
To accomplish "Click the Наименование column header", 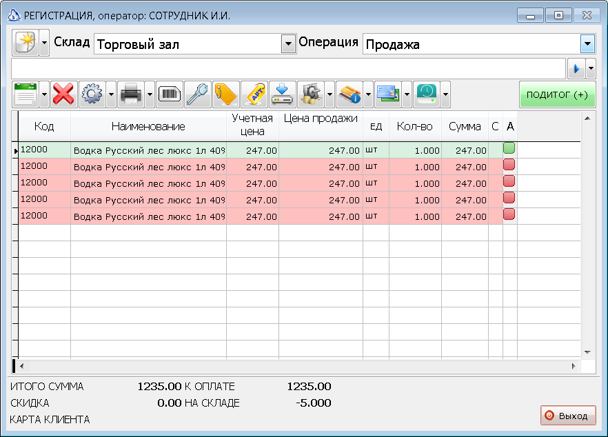I will pos(148,126).
